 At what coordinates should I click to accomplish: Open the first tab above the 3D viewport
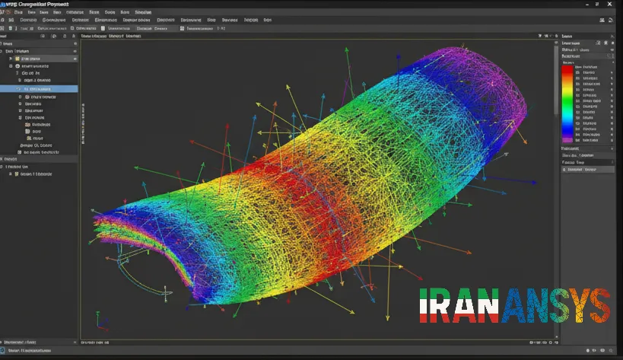[x=94, y=36]
